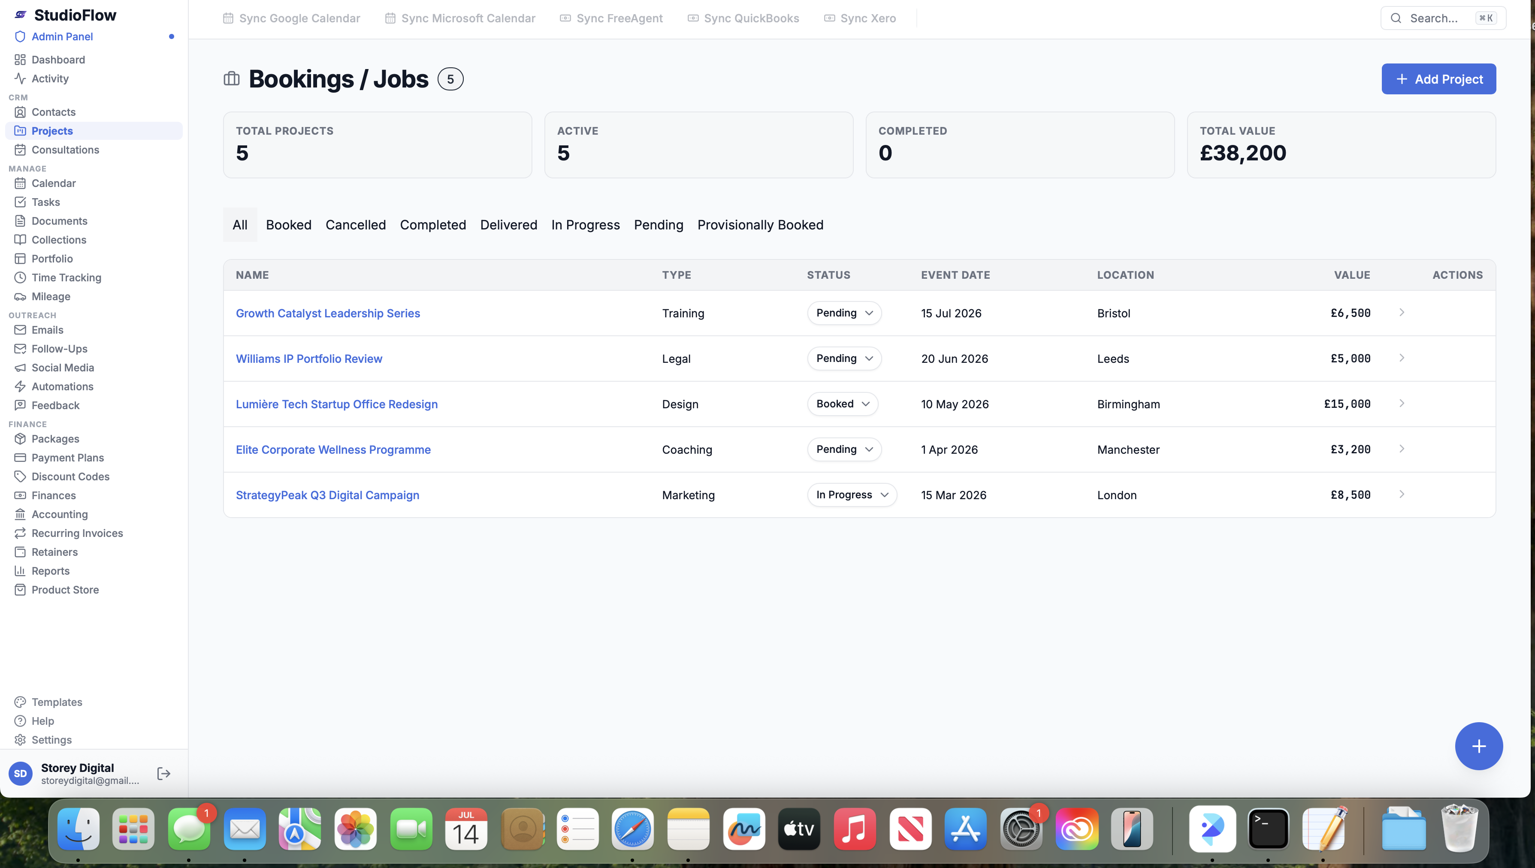Open the status dropdown for Williams IP Portfolio Review
The height and width of the screenshot is (868, 1535).
click(844, 358)
